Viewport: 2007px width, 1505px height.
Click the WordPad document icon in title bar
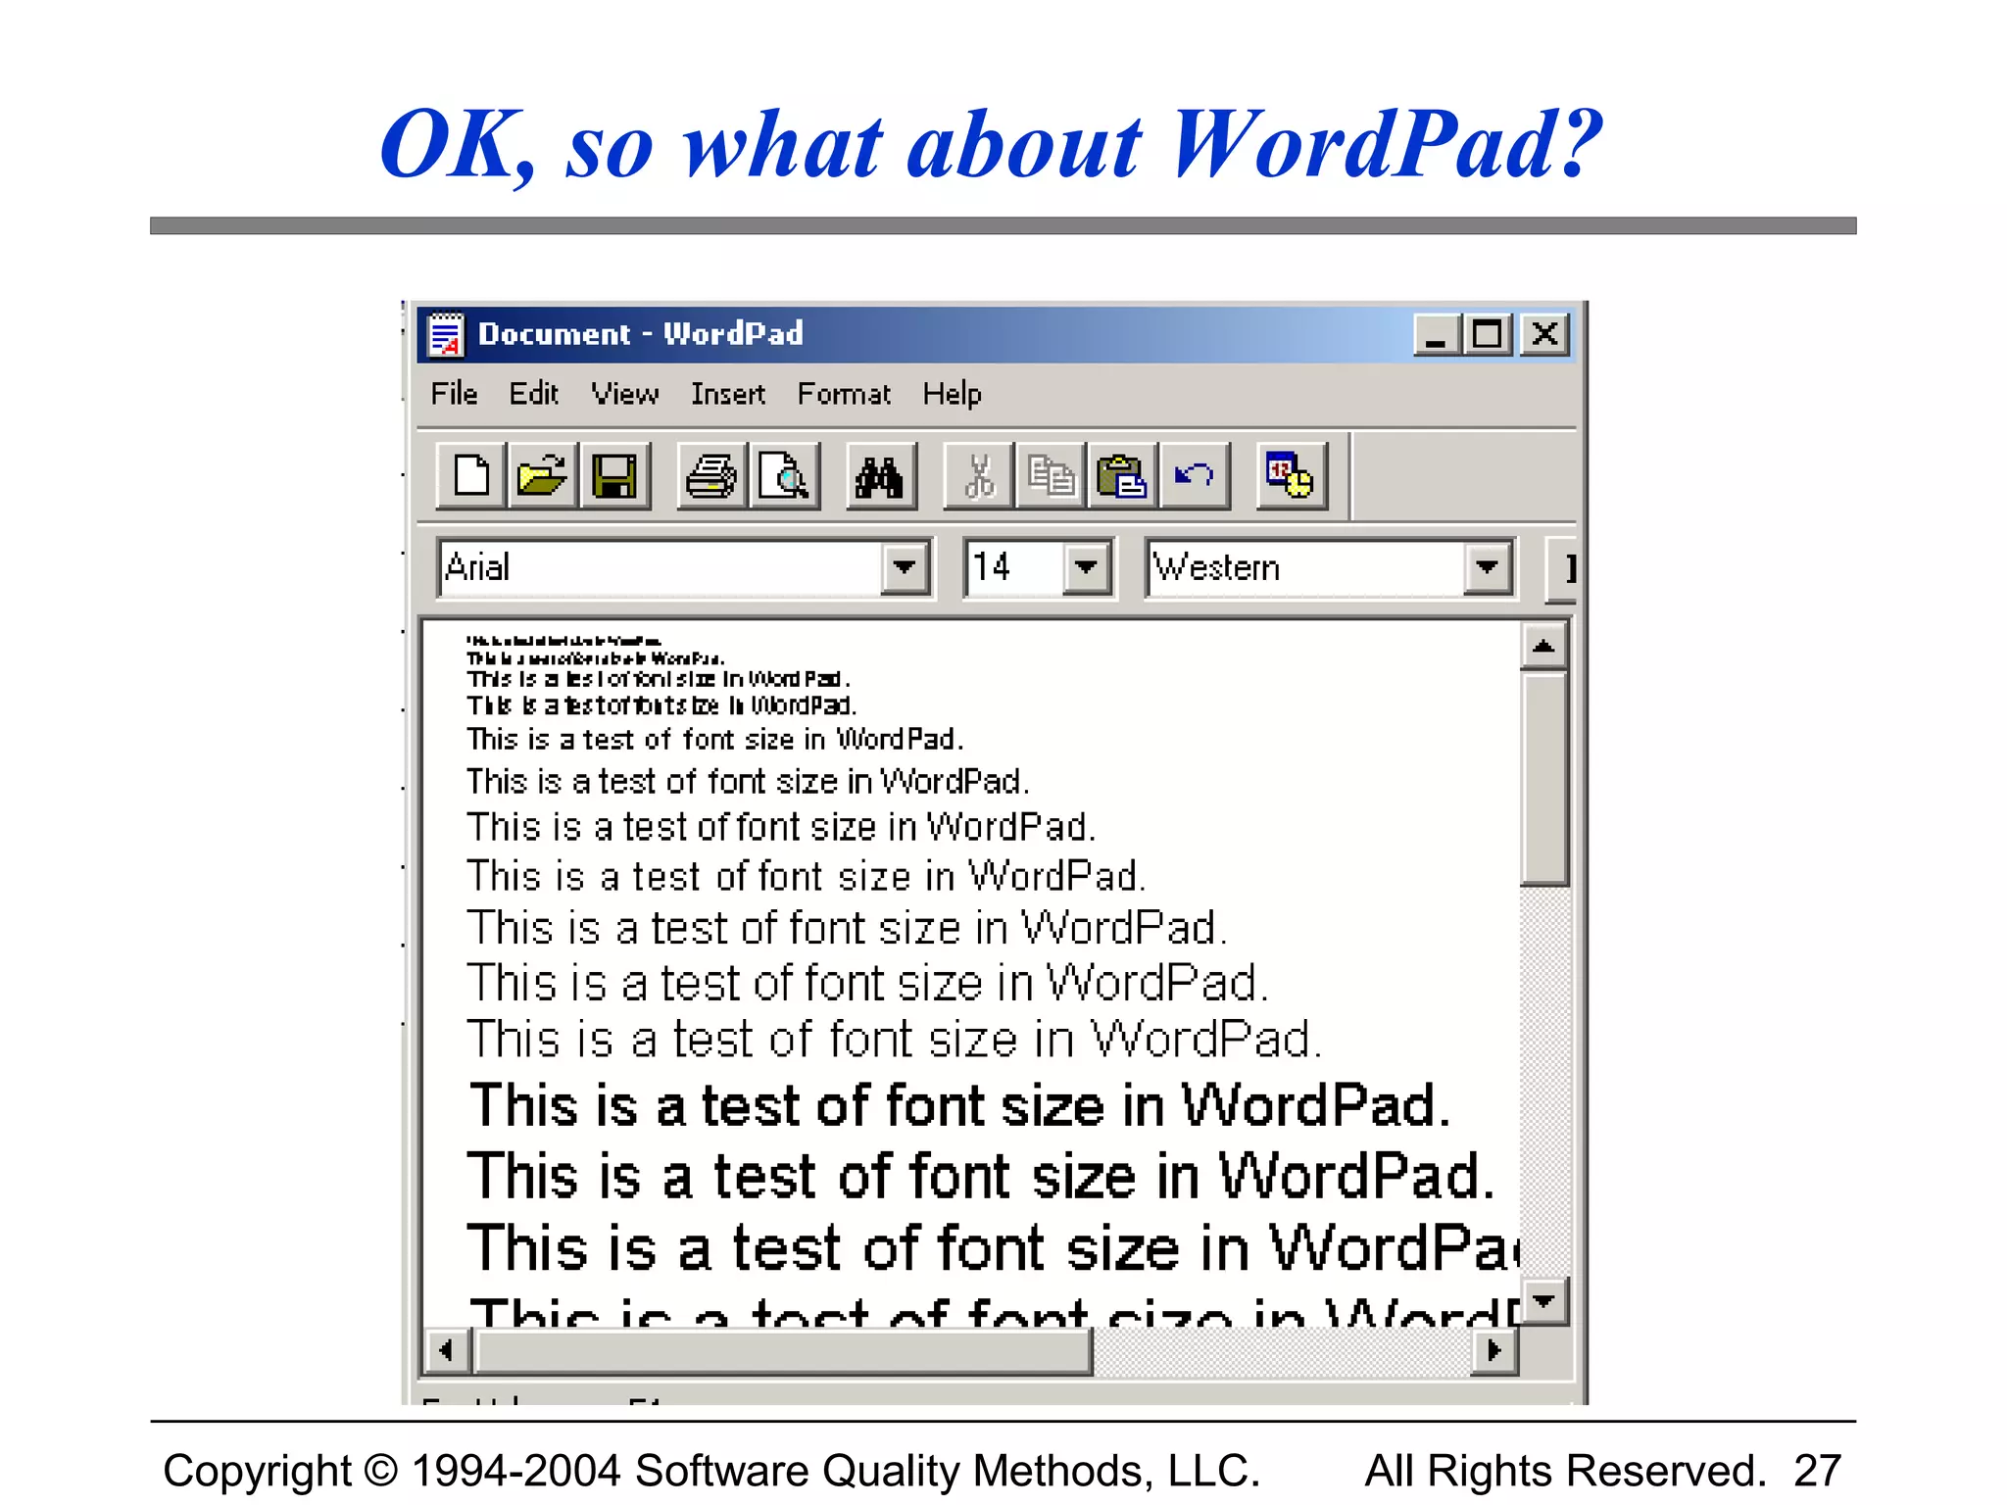(x=446, y=335)
